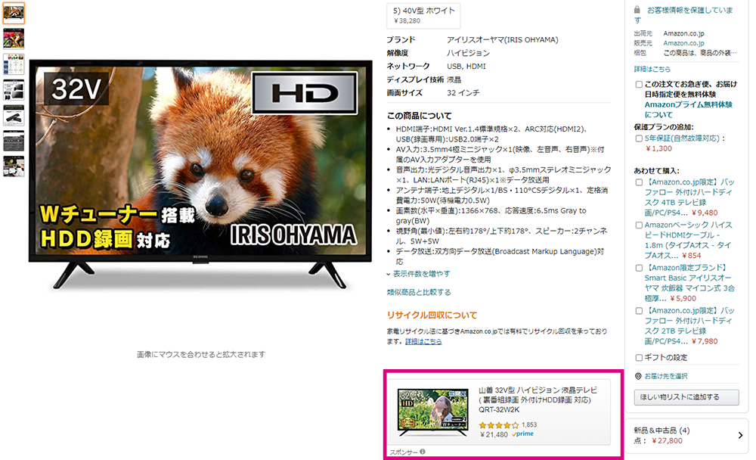Screen dimensions: 756x460
Task: Open the last product thumbnail in the strip
Action: (14, 166)
